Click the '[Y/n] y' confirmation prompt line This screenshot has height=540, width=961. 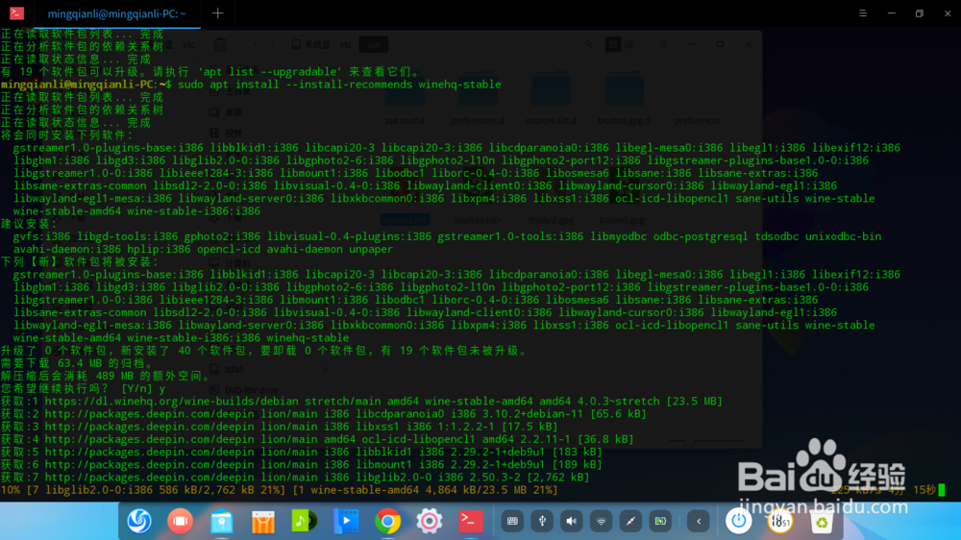coord(83,388)
